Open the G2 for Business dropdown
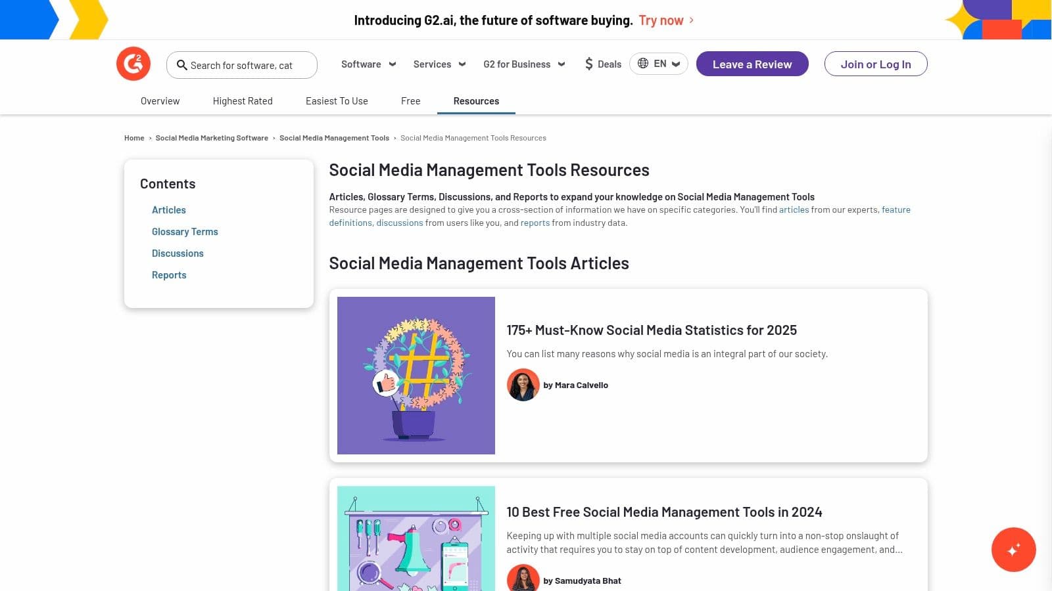This screenshot has width=1052, height=591. (x=523, y=64)
